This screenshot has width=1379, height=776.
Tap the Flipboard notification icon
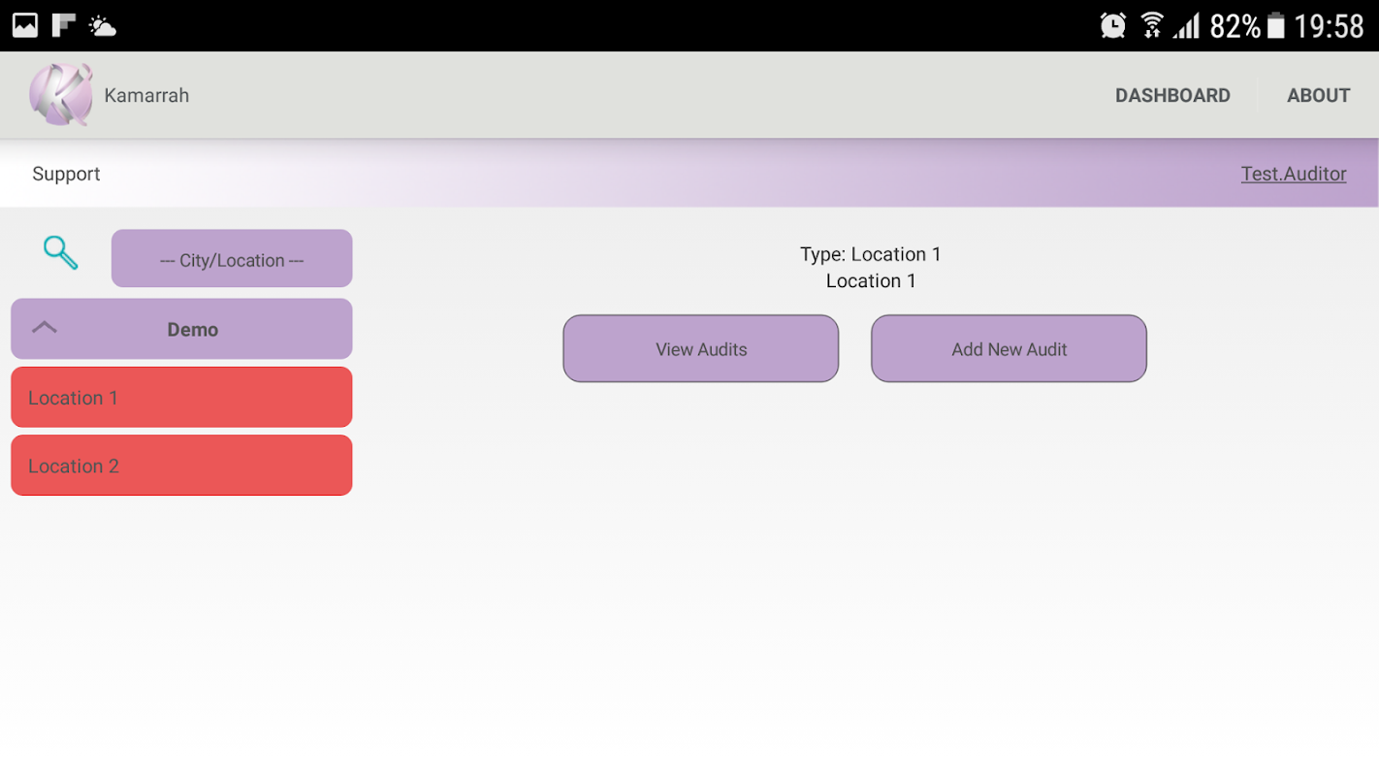[64, 25]
